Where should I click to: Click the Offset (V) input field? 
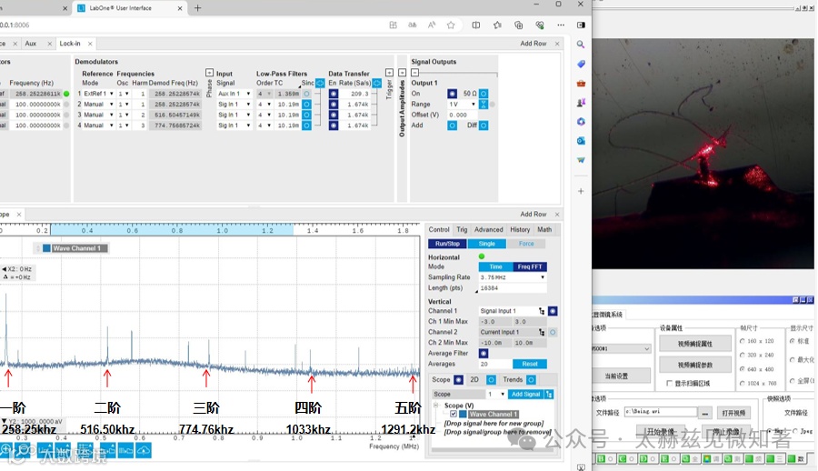click(462, 115)
